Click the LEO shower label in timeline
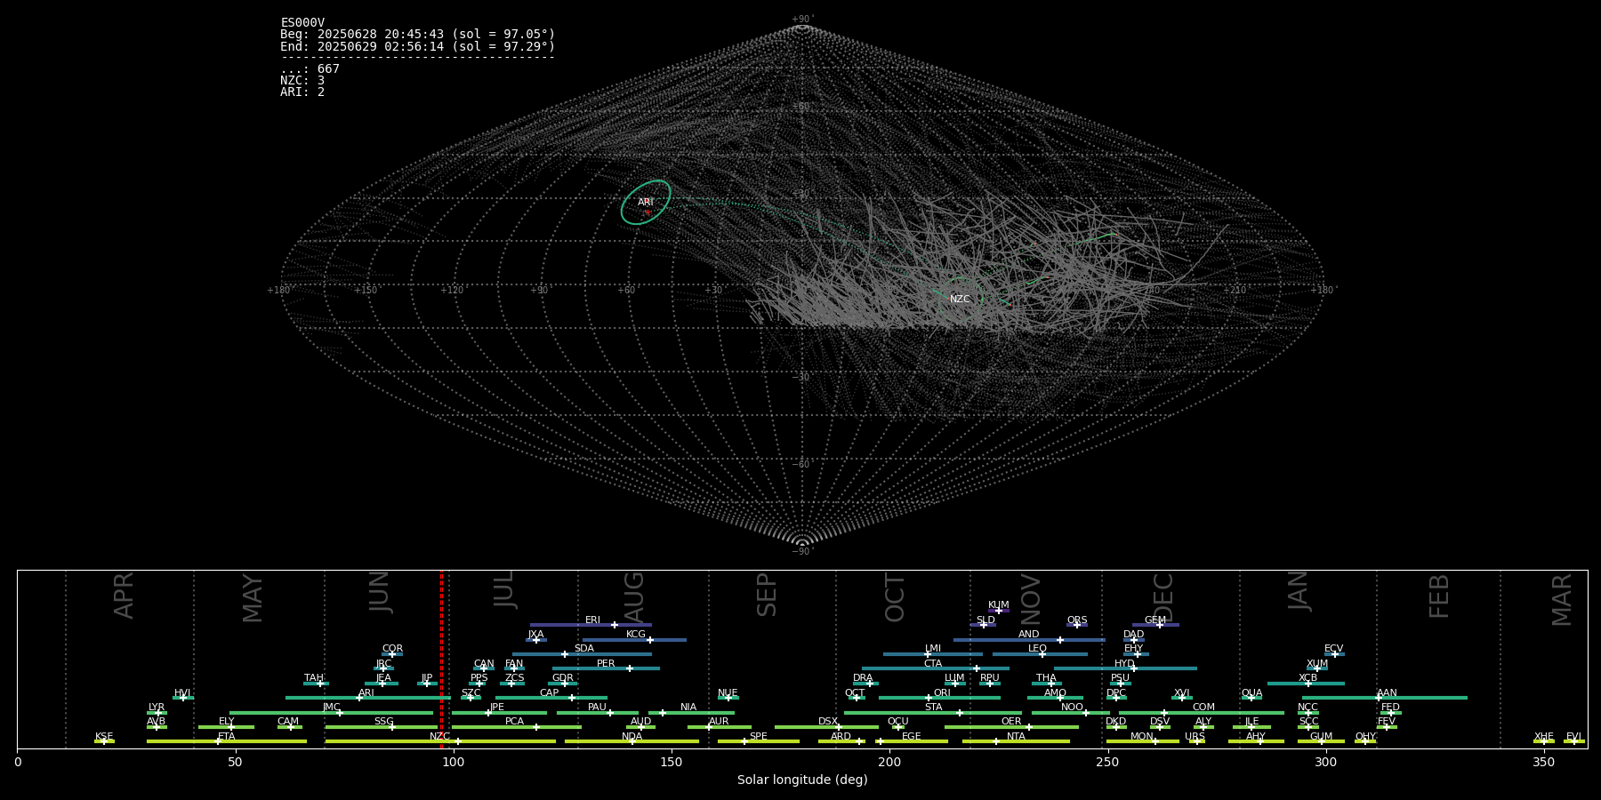This screenshot has width=1601, height=800. click(x=1037, y=649)
